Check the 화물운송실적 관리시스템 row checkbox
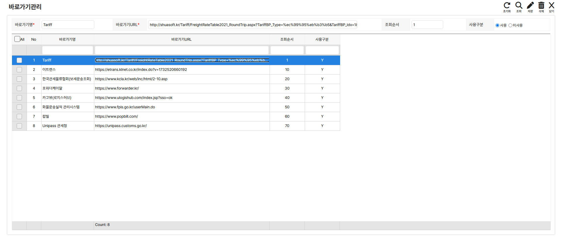 [x=19, y=107]
